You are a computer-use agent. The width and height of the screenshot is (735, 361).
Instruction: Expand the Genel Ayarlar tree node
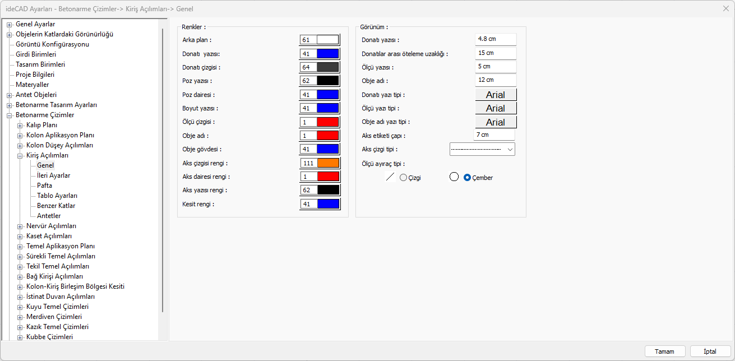click(x=10, y=24)
